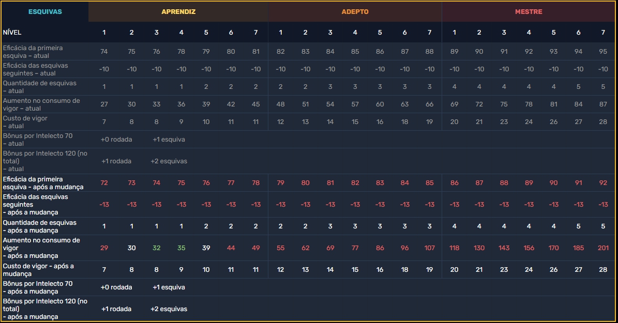Image resolution: width=618 pixels, height=323 pixels.
Task: Click '+1 rodada' in Intelecto 120 atual row
Action: tap(116, 161)
